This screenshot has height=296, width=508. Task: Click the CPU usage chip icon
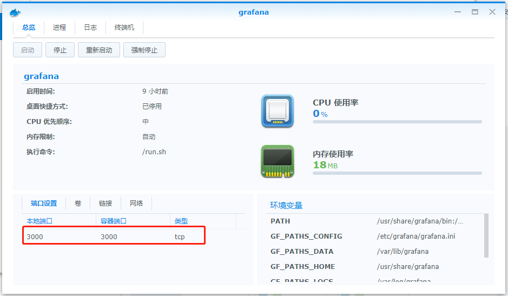[x=278, y=111]
